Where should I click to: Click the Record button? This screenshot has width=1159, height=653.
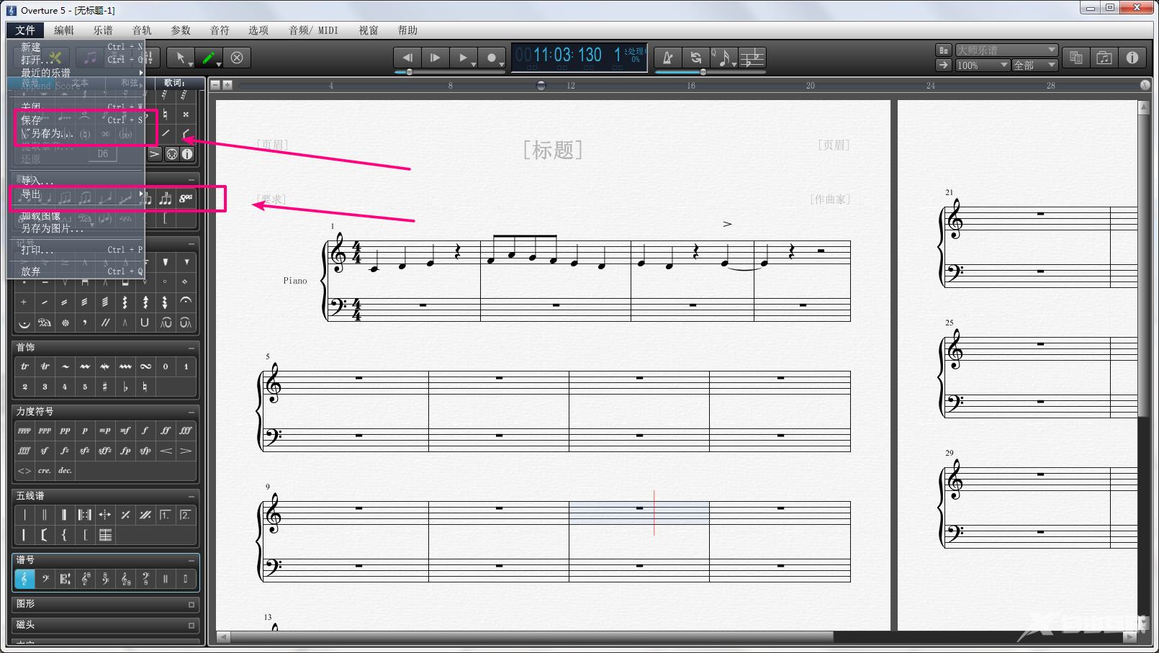coord(492,58)
